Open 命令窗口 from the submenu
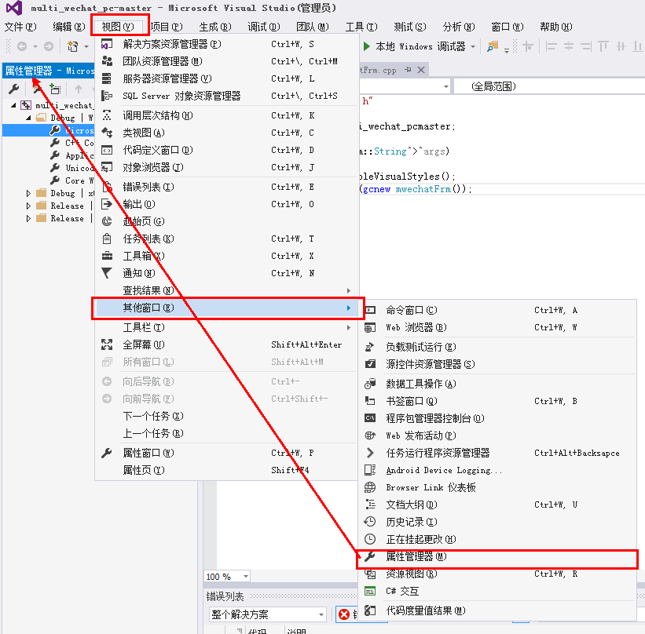 412,310
